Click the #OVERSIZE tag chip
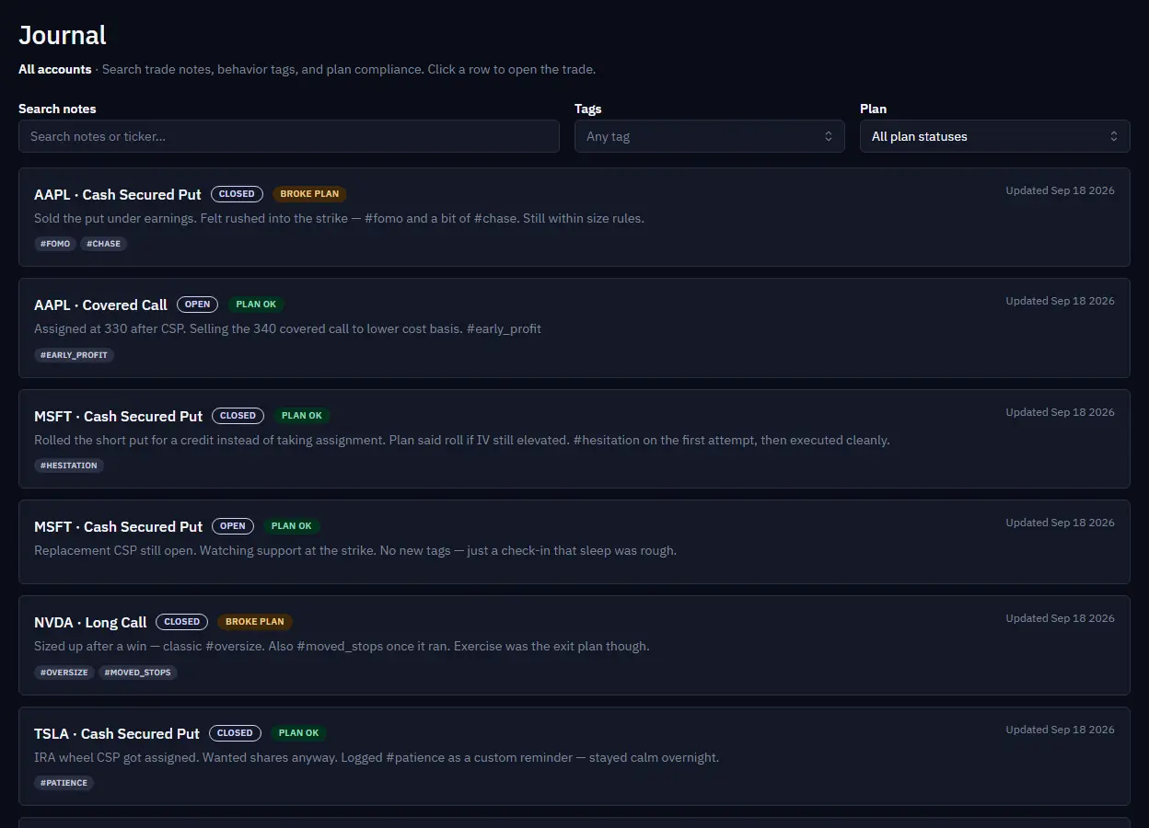 pos(64,673)
